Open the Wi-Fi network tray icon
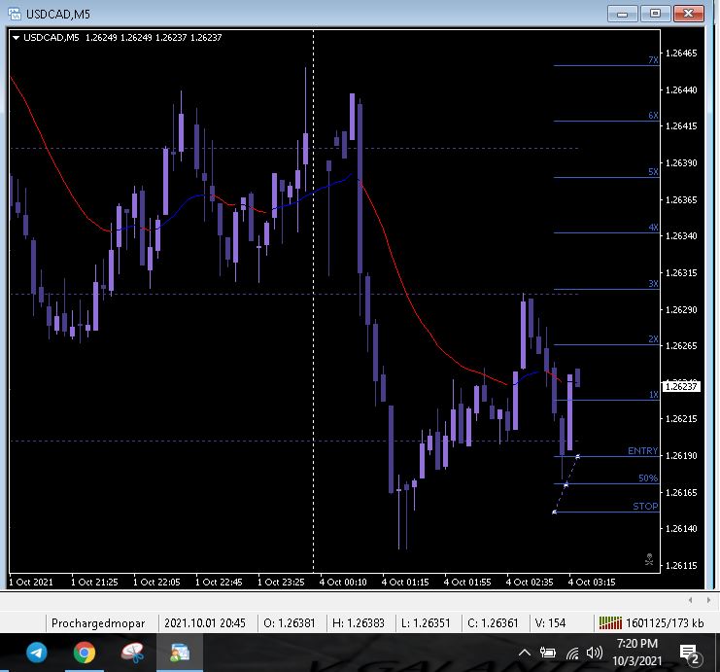Viewport: 720px width, 672px height. click(572, 653)
